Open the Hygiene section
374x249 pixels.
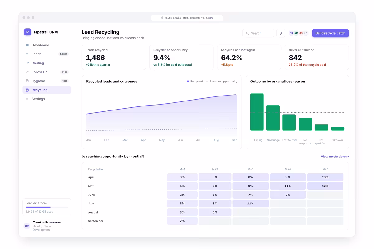(47, 81)
